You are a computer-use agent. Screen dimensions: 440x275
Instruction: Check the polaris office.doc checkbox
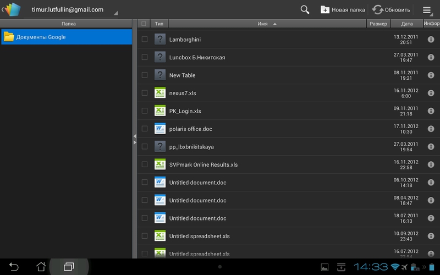point(145,129)
